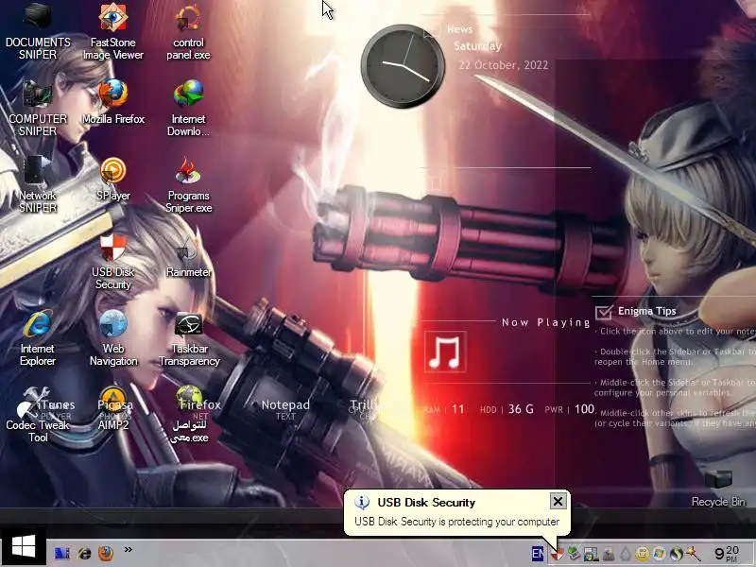Click the magic wand tray icon
The height and width of the screenshot is (567, 756).
(x=694, y=554)
